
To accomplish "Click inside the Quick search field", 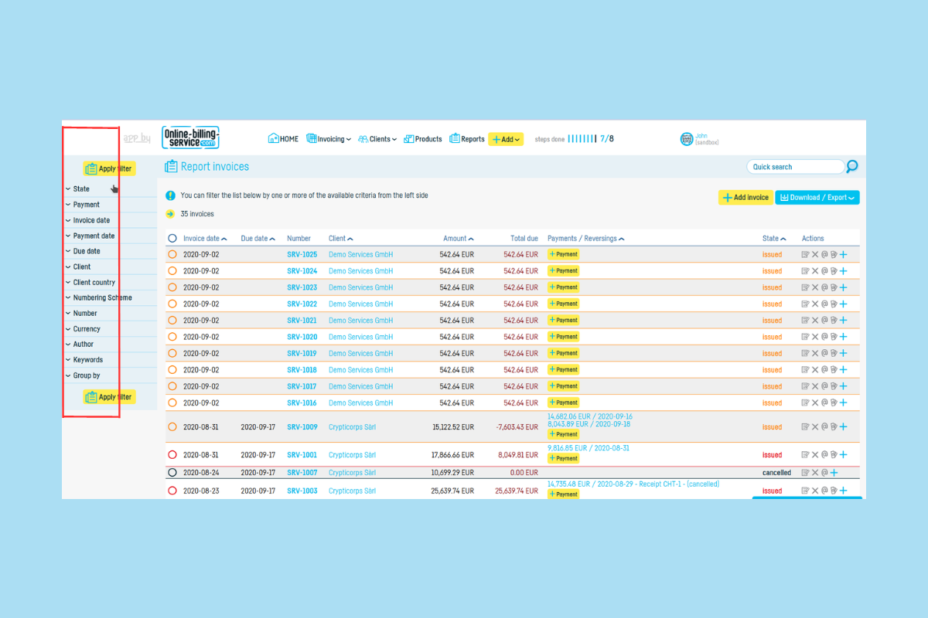I will pyautogui.click(x=795, y=167).
